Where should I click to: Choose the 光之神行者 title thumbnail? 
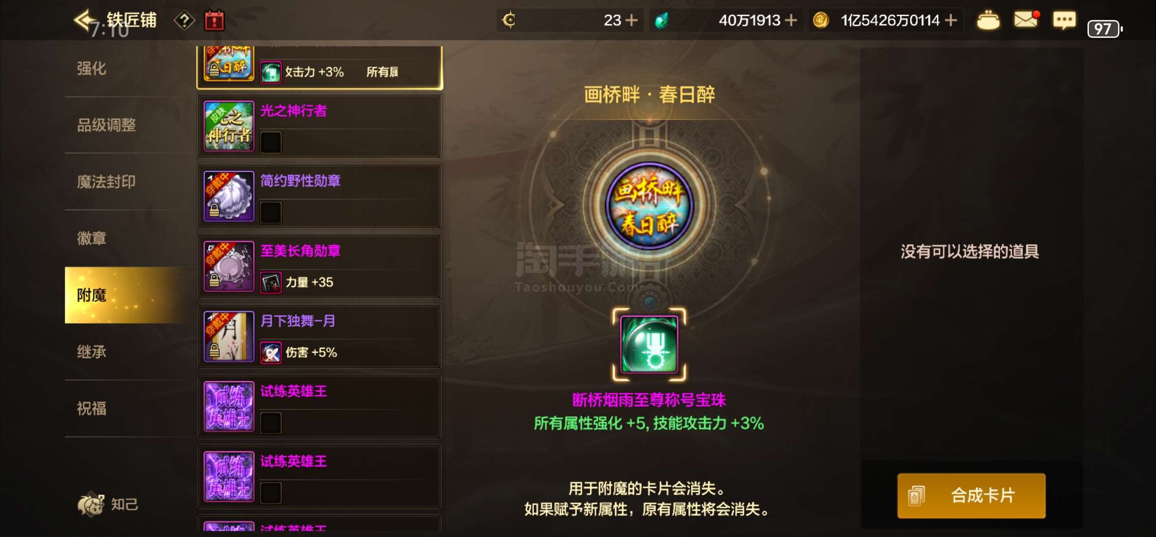[x=229, y=126]
